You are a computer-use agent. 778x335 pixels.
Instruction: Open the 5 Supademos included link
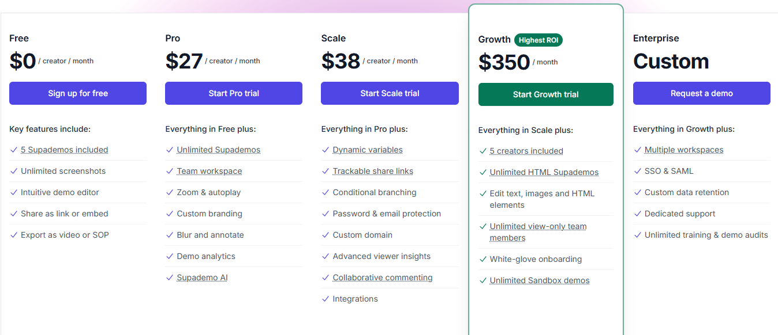[x=64, y=150]
